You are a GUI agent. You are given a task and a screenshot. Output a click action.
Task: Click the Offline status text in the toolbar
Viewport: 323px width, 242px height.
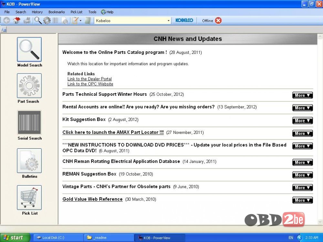coord(207,21)
